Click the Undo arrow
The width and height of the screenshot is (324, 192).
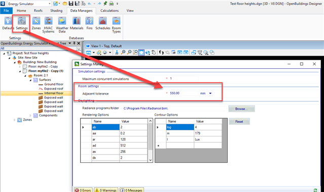coord(89,4)
